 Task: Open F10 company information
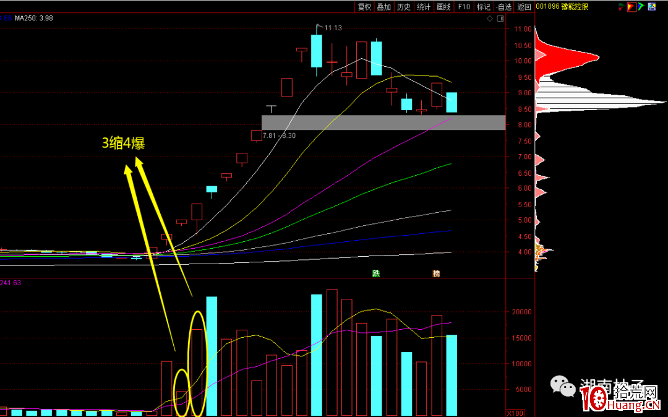point(463,7)
